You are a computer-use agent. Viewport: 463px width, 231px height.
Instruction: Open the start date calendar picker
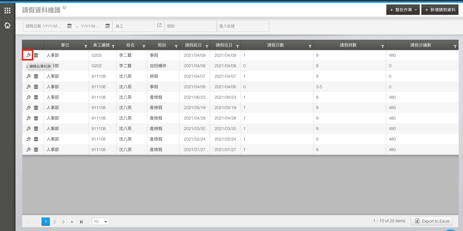point(69,26)
